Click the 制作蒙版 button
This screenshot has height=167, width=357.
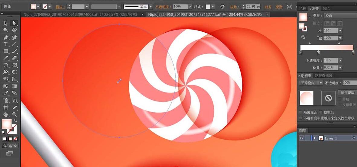(x=347, y=92)
